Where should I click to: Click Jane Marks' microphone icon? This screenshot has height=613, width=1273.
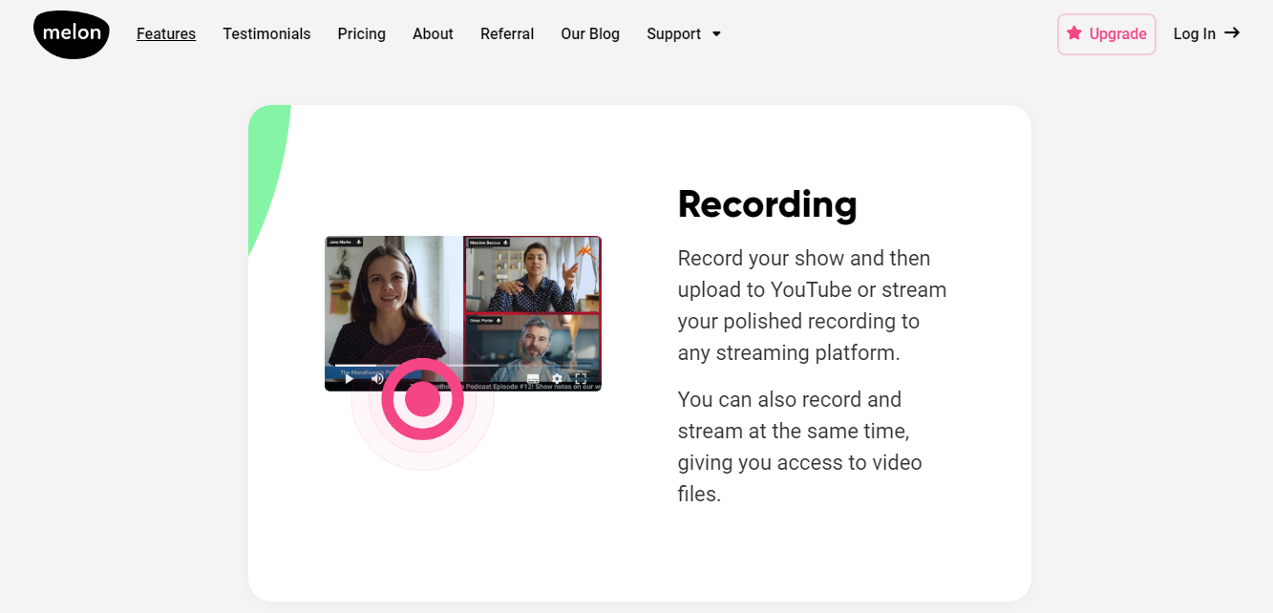pos(358,243)
